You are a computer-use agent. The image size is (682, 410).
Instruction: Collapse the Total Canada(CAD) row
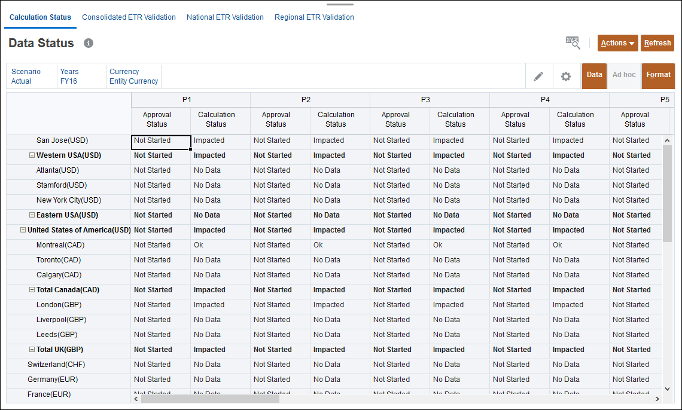click(x=32, y=290)
